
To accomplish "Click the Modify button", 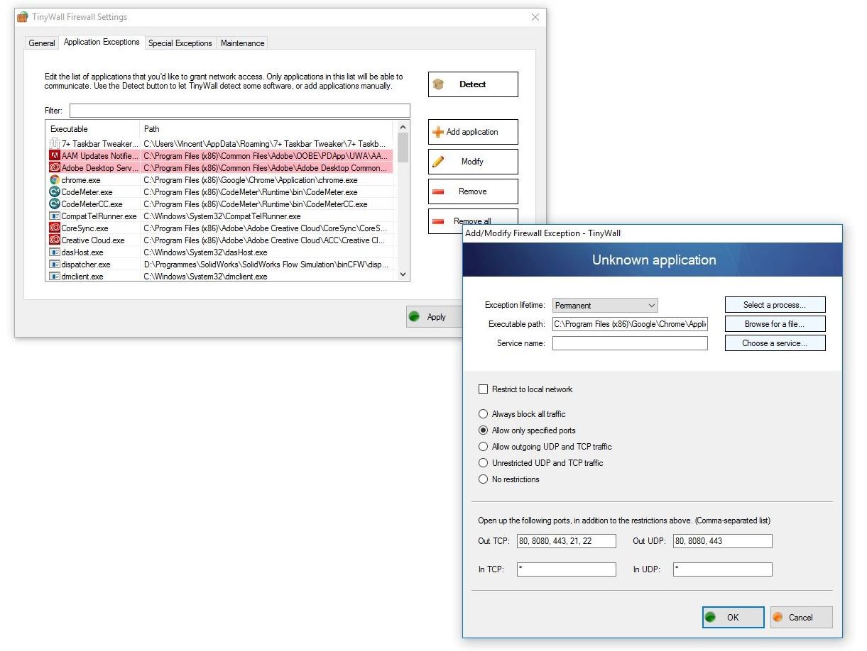I will tap(473, 162).
